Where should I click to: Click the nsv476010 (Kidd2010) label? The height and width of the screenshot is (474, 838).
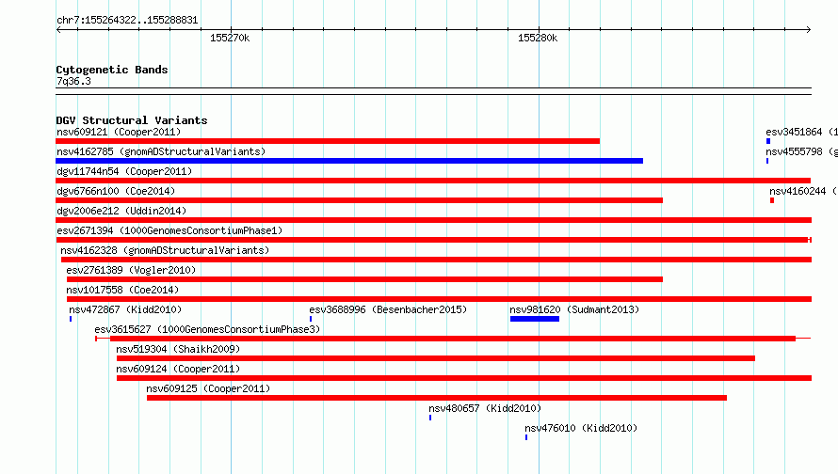point(581,428)
